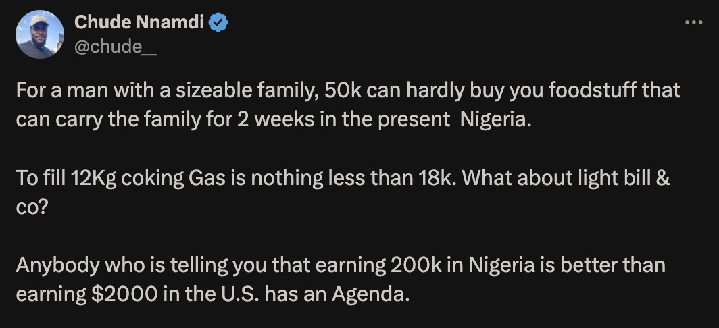
Task: Click the words "light bill"
Action: tap(618, 178)
